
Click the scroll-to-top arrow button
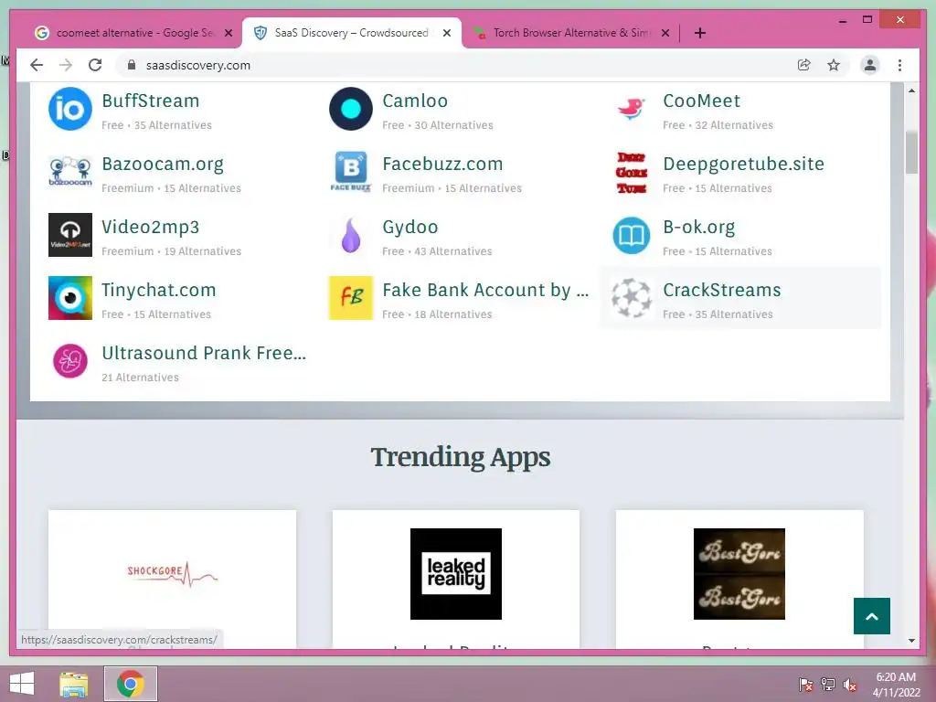tap(871, 616)
